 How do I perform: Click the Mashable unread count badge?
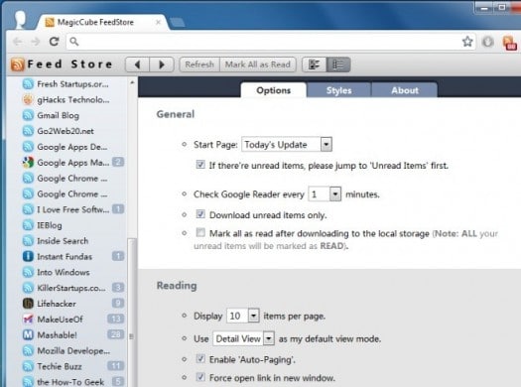[116, 334]
